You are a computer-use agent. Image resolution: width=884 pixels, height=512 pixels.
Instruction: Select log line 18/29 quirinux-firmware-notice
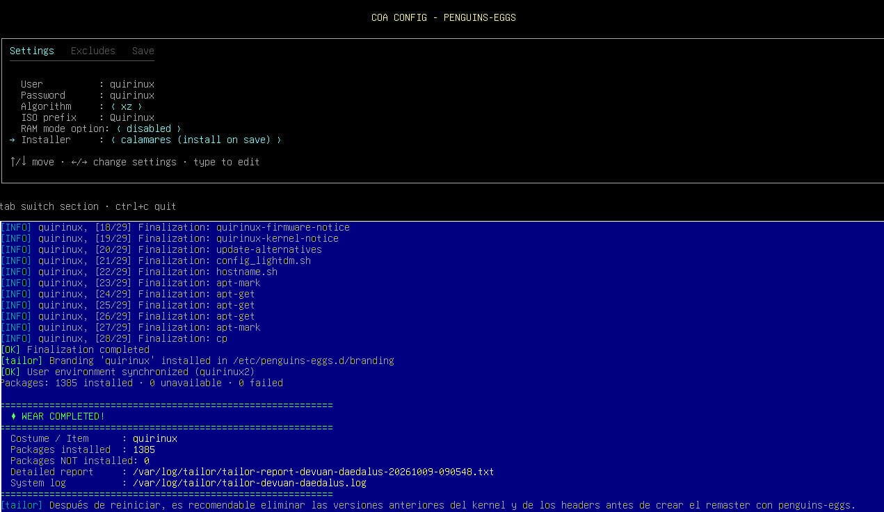175,227
